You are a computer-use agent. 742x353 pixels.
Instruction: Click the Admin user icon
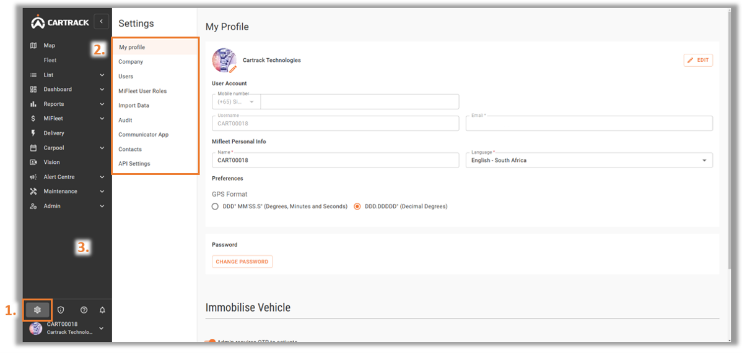33,206
